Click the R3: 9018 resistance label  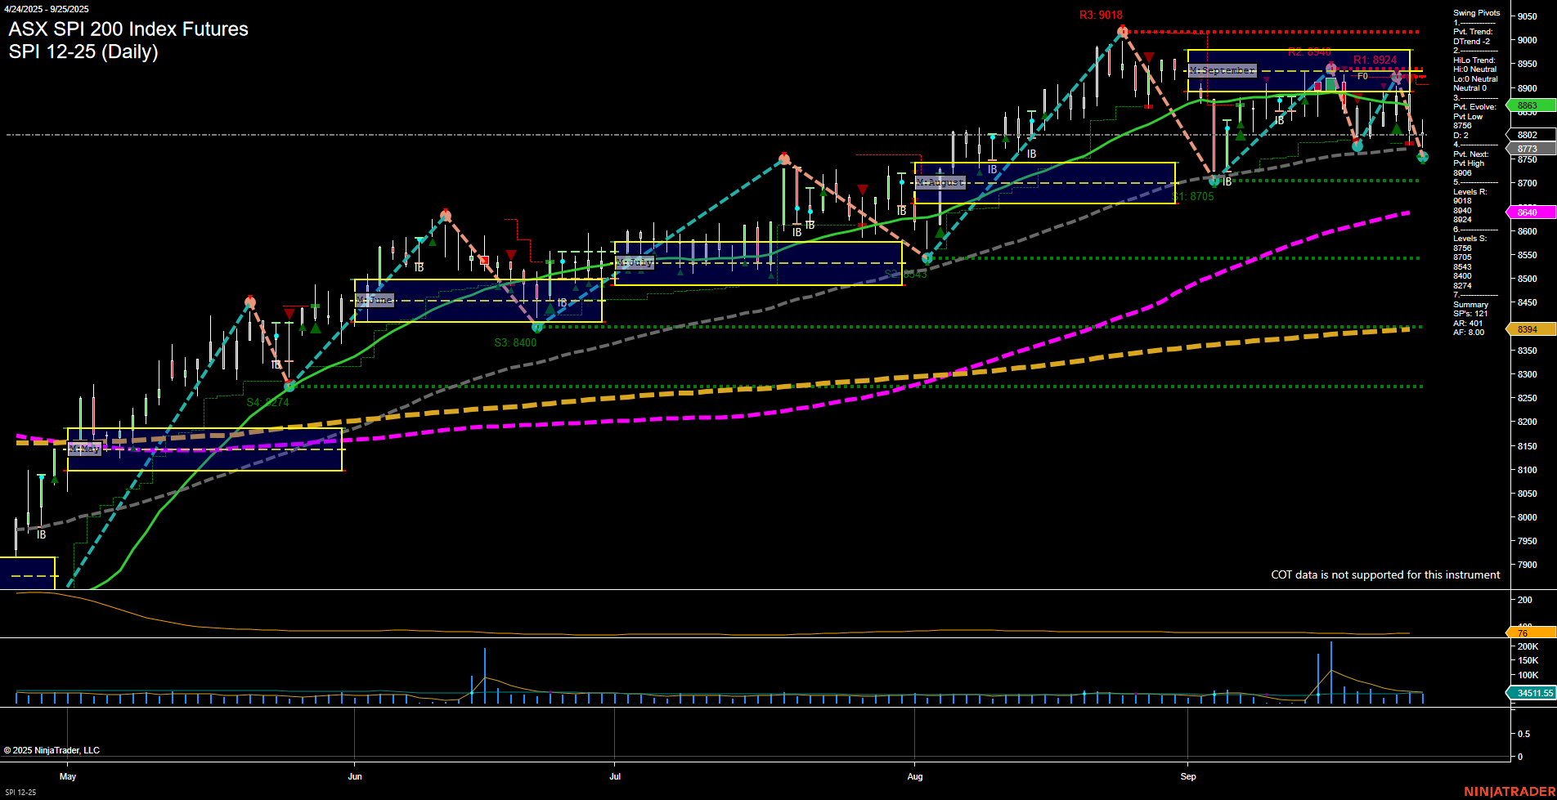pos(1100,13)
